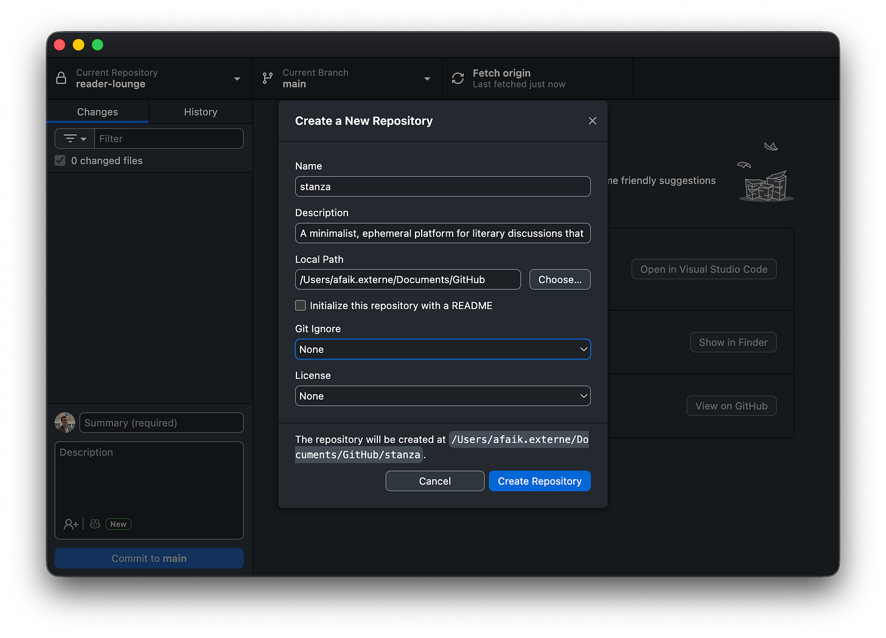The width and height of the screenshot is (886, 638).
Task: Click the fetch origin sync icon
Action: [457, 78]
